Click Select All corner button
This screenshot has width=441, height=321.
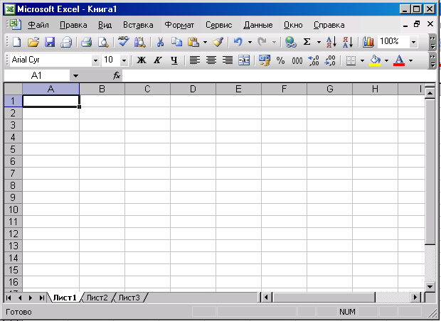14,89
